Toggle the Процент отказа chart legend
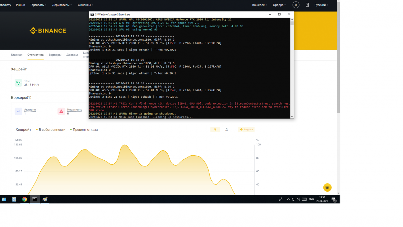 84,130
